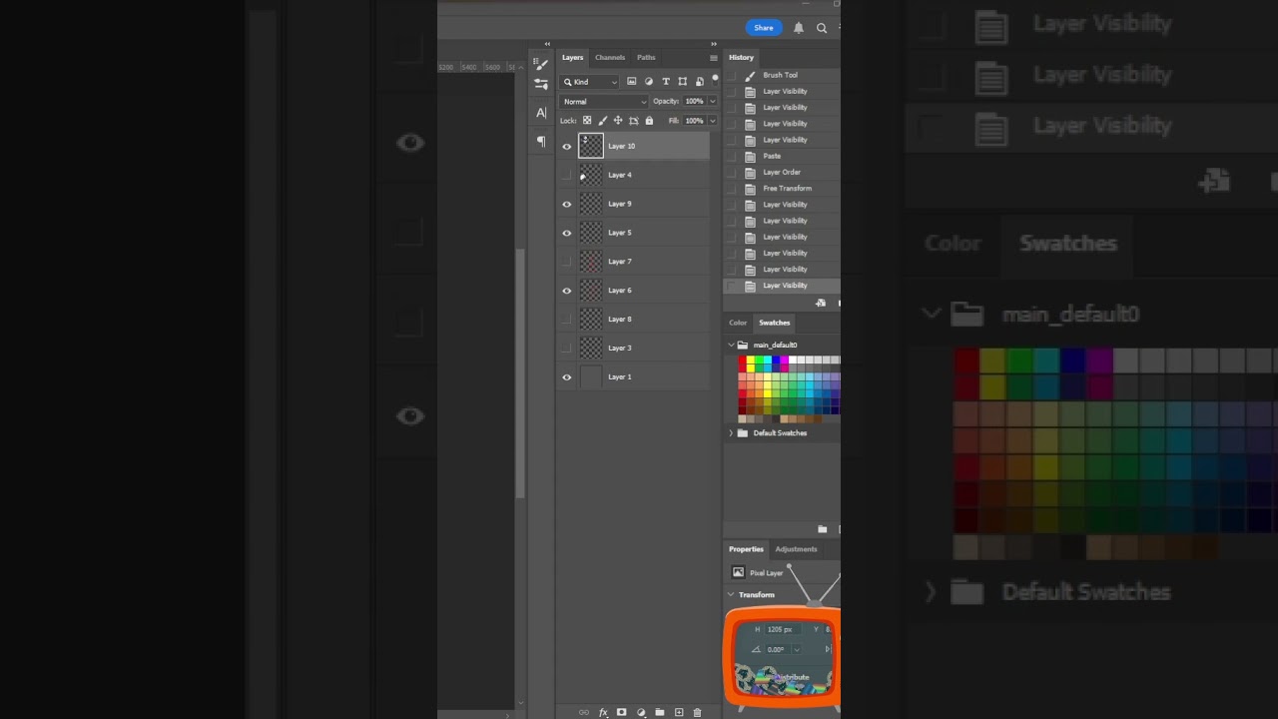Create new fill or adjustment layer
The image size is (1278, 719).
click(641, 712)
